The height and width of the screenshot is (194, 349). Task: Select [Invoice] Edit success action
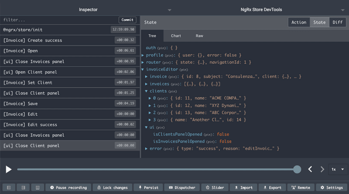click(x=70, y=125)
